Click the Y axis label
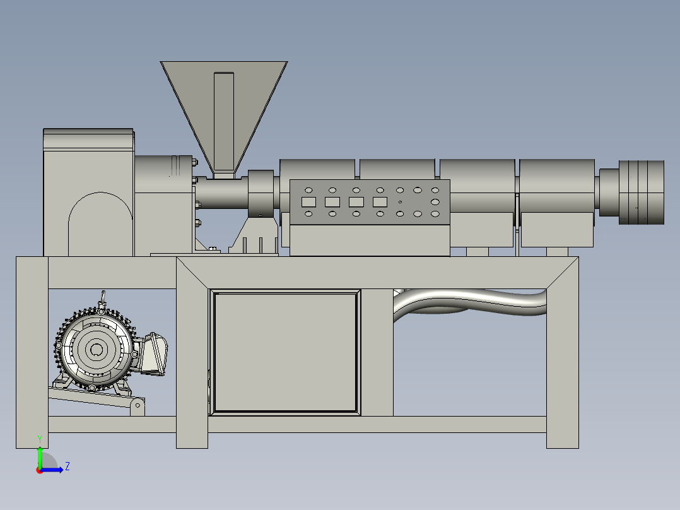This screenshot has height=510, width=680. click(x=40, y=440)
